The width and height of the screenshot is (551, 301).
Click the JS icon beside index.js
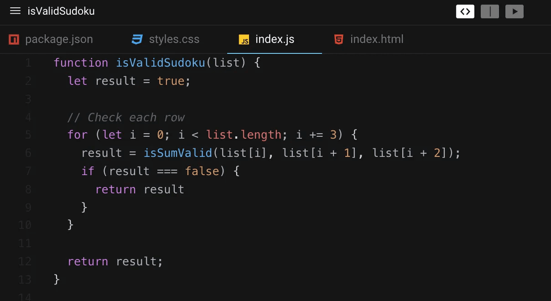point(244,39)
